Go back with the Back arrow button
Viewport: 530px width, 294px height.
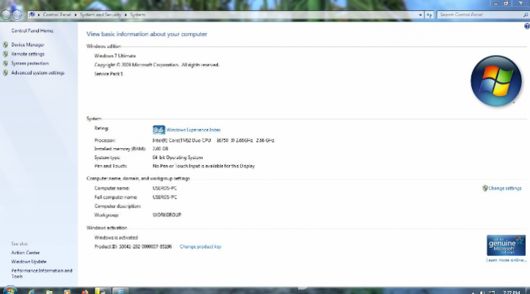[x=6, y=15]
